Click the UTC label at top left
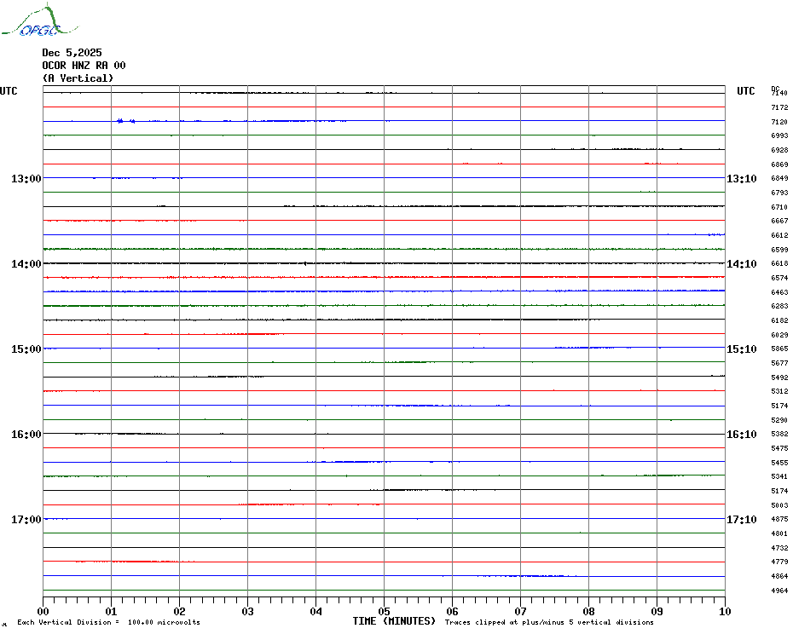The height and width of the screenshot is (634, 793). (9, 91)
